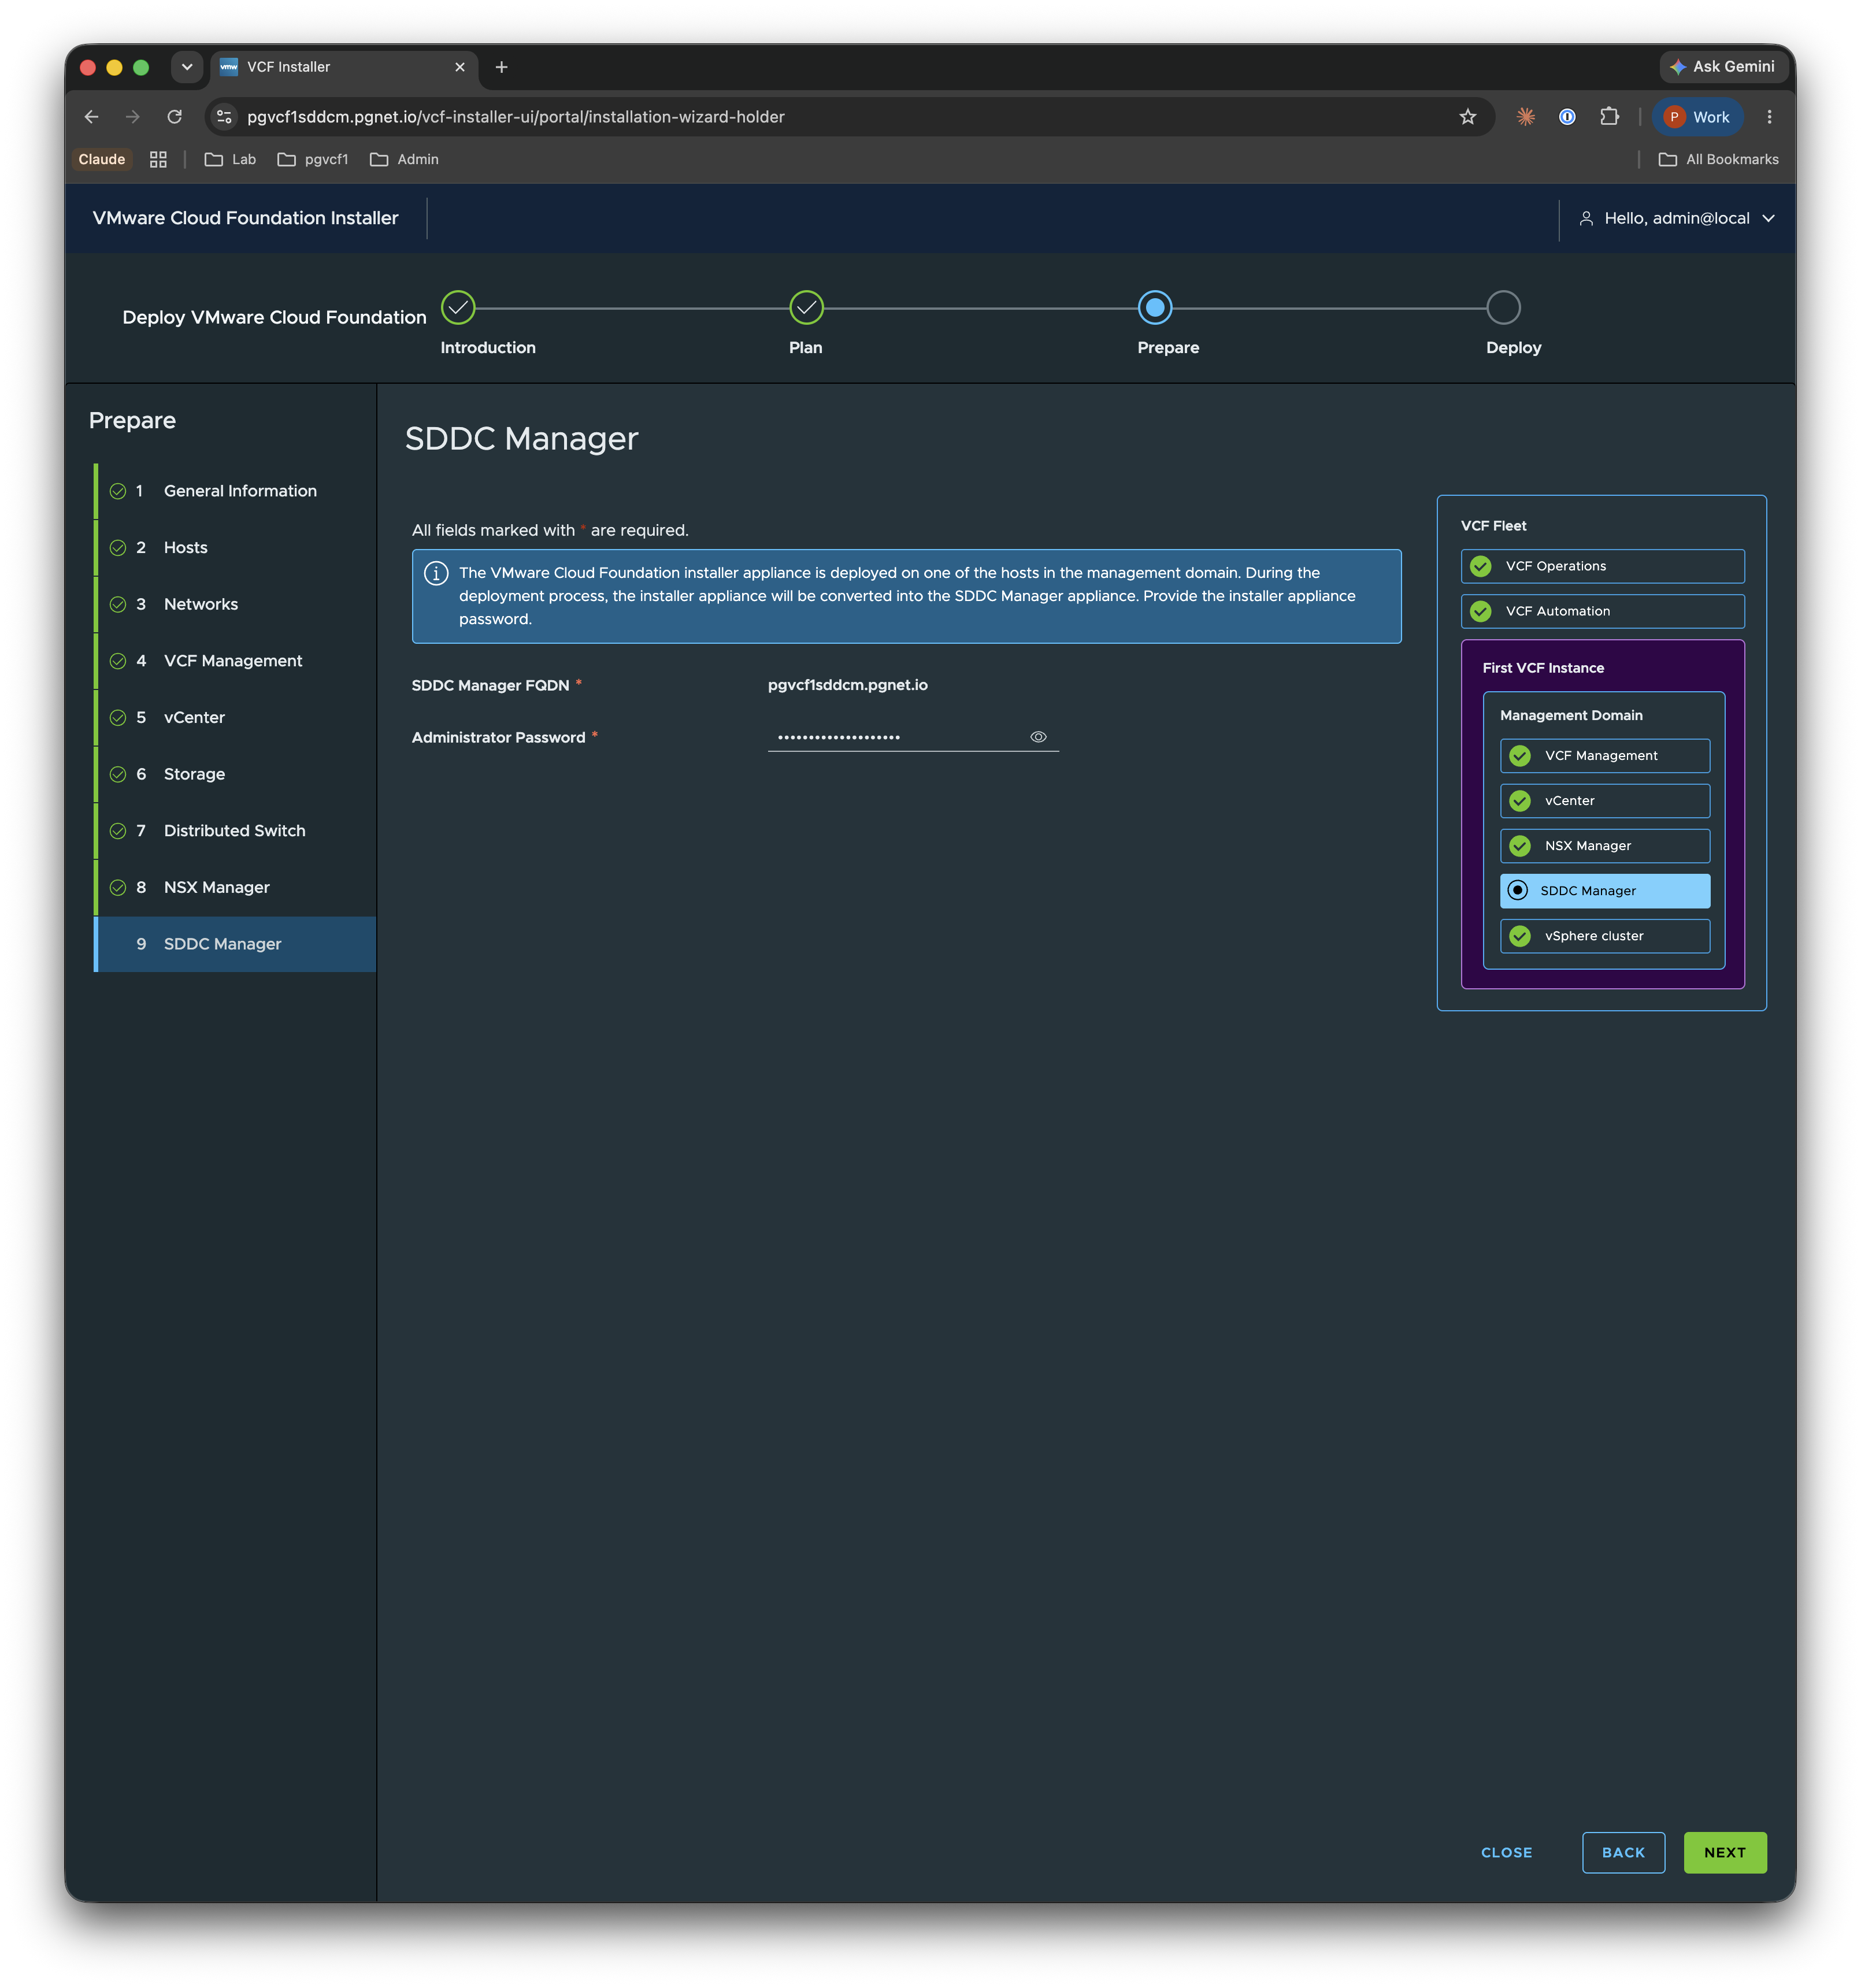Select vCenter box in Management Domain
1861x1988 pixels.
1604,801
